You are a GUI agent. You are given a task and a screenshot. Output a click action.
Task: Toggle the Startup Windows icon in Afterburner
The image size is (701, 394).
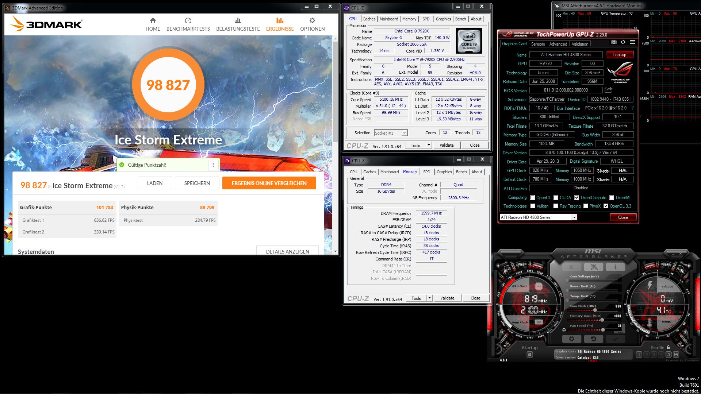point(530,355)
